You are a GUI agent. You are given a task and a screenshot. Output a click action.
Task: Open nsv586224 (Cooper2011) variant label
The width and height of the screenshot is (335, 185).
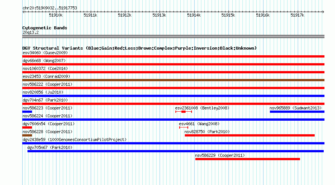click(47, 116)
